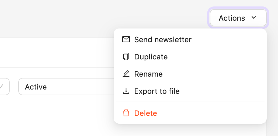The width and height of the screenshot is (278, 136).
Task: Expand the partially visible dropdown left of Active
Action: (4, 87)
